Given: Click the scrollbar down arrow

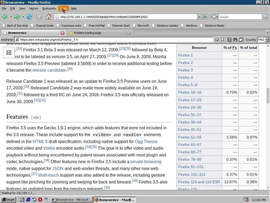Looking at the screenshot, I should [x=268, y=187].
